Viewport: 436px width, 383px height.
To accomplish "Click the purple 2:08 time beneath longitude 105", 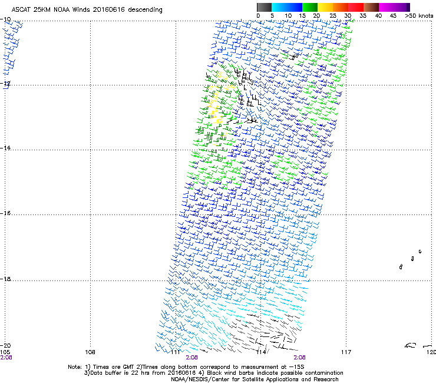I will 6,358.
